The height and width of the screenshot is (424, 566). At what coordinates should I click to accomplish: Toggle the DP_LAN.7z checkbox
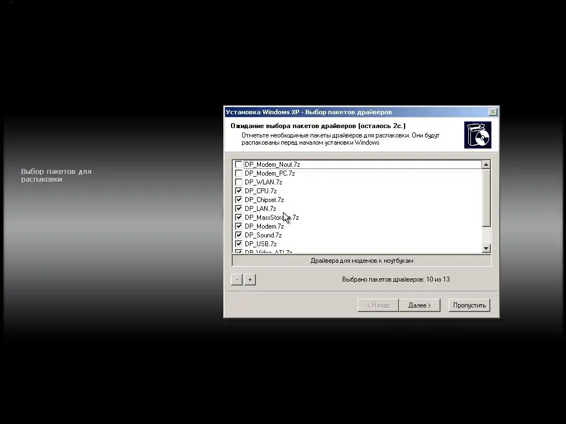pos(238,209)
